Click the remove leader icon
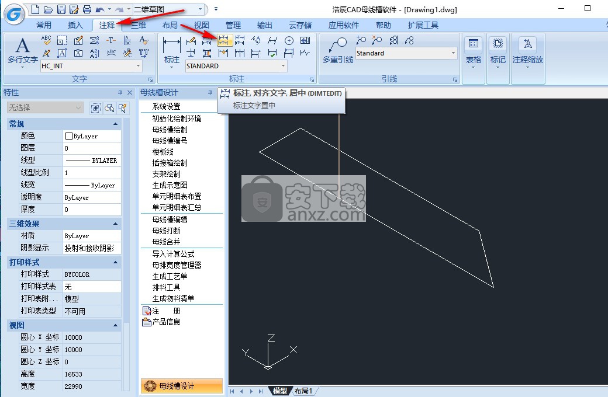Viewport: 608px width, 397px height. point(376,40)
